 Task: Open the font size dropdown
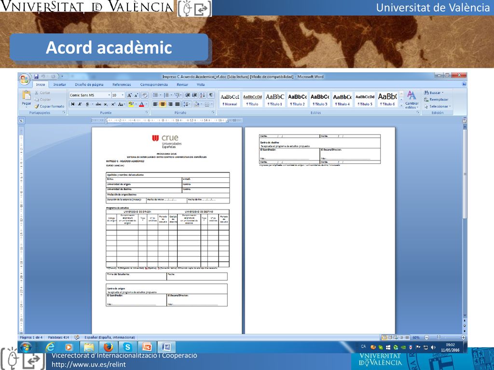123,95
